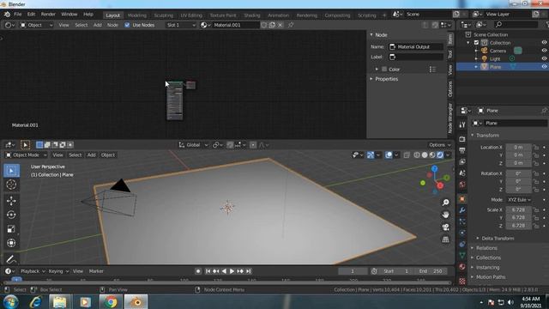Select the Cursor tool

11,185
